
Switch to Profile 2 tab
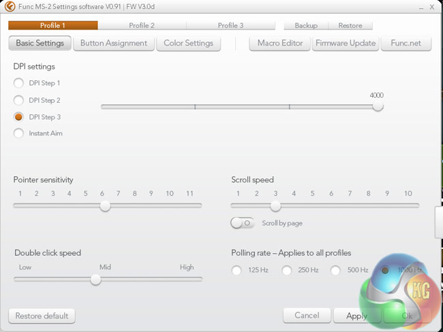coord(142,25)
